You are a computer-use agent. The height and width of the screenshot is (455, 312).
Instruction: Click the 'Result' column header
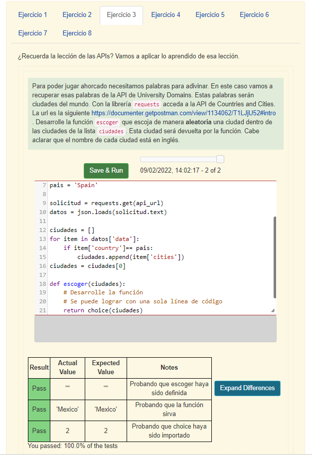pyautogui.click(x=39, y=368)
